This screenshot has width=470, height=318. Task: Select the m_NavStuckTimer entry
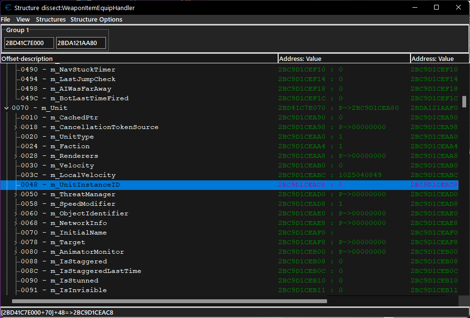72,69
